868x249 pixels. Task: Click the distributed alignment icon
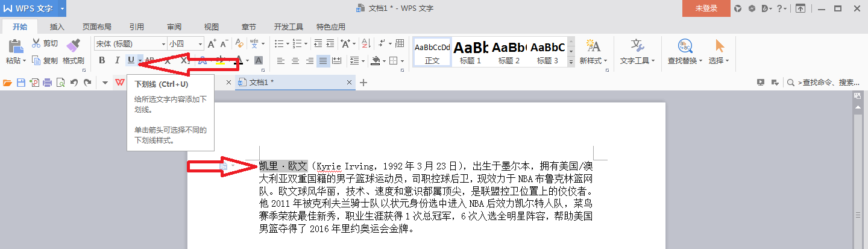336,60
